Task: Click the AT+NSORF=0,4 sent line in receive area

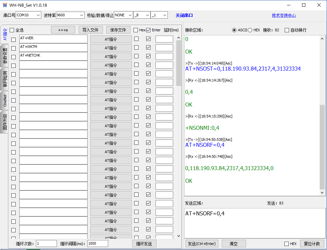Action: (205, 145)
